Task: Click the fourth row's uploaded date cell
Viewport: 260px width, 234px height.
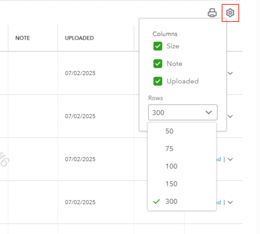Action: [x=80, y=202]
